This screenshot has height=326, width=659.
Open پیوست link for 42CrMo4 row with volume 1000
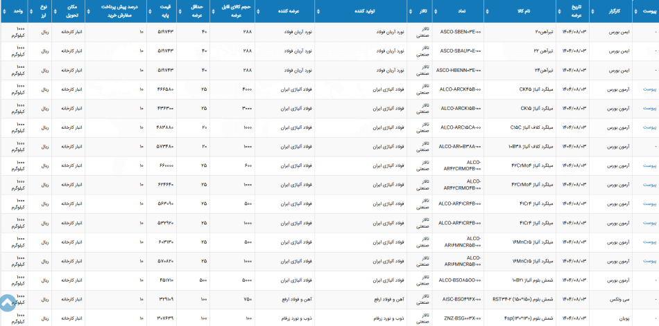point(649,185)
